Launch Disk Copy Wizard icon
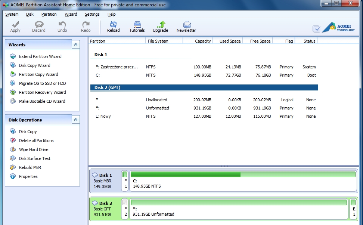The width and height of the screenshot is (363, 225). tap(13, 65)
